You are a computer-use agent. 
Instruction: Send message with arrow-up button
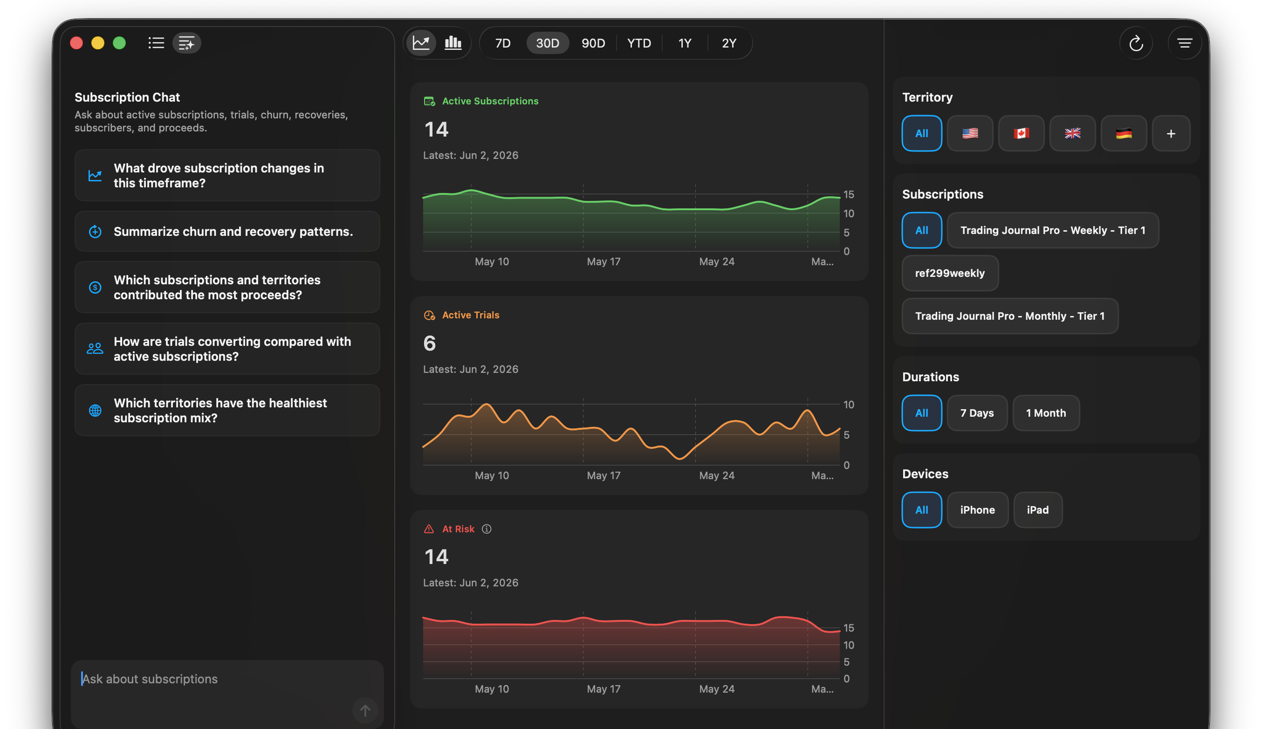[x=365, y=710]
